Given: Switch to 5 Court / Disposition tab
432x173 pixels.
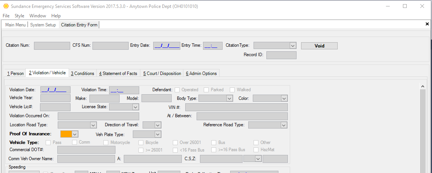Looking at the screenshot, I should click(162, 73).
